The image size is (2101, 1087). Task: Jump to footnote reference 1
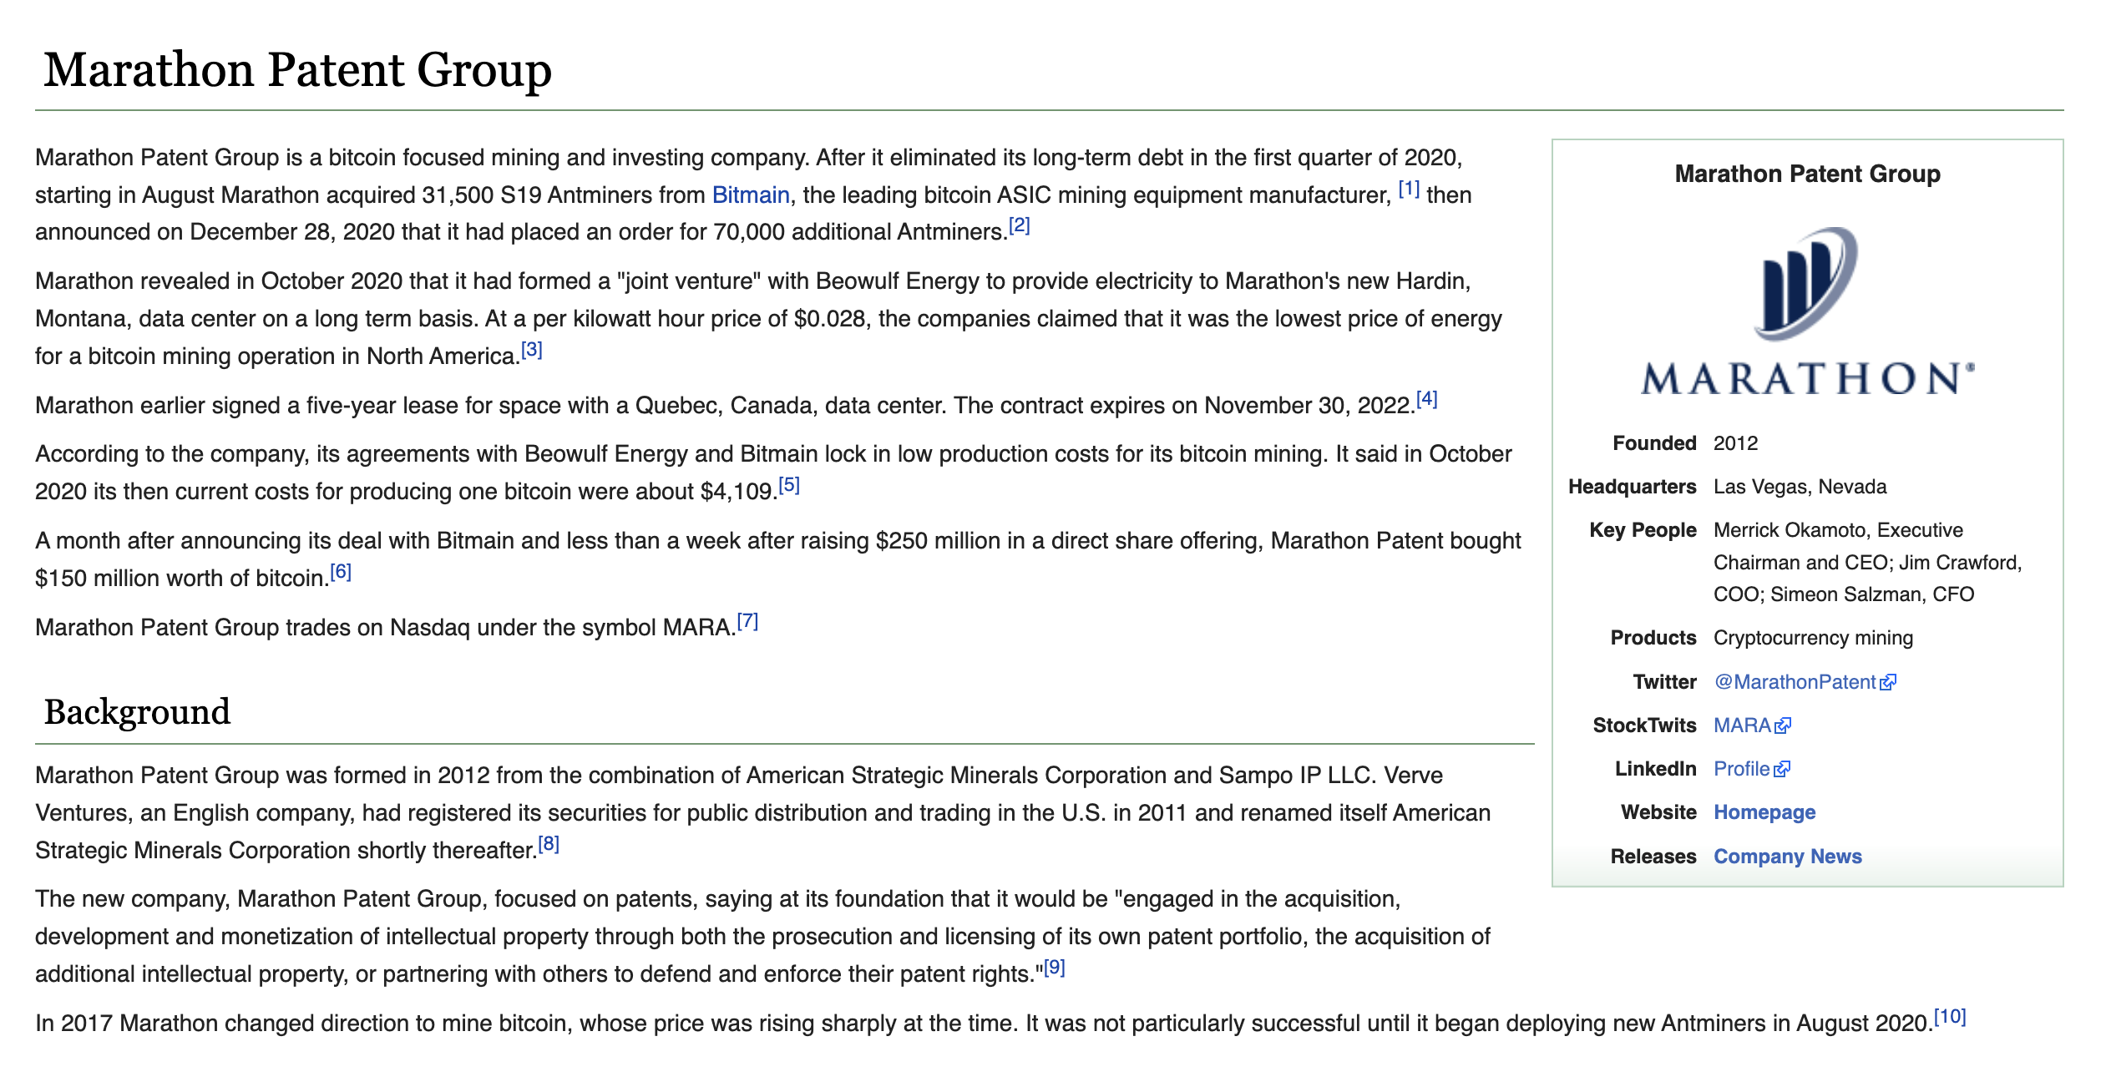pyautogui.click(x=1409, y=189)
